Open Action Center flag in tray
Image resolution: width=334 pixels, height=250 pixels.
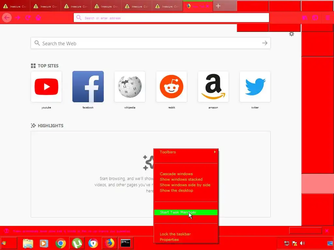coord(295,243)
